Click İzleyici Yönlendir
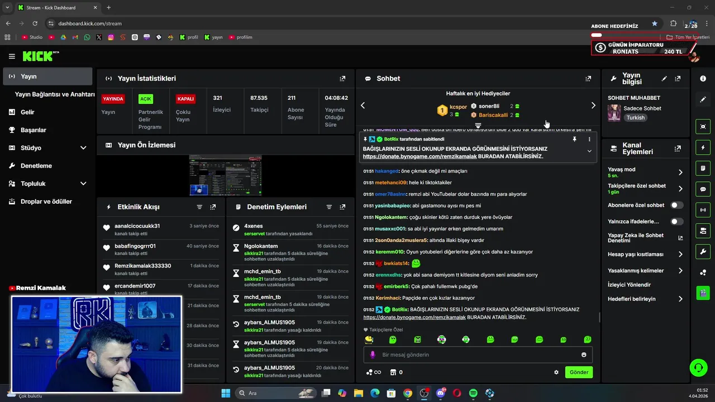 click(629, 285)
